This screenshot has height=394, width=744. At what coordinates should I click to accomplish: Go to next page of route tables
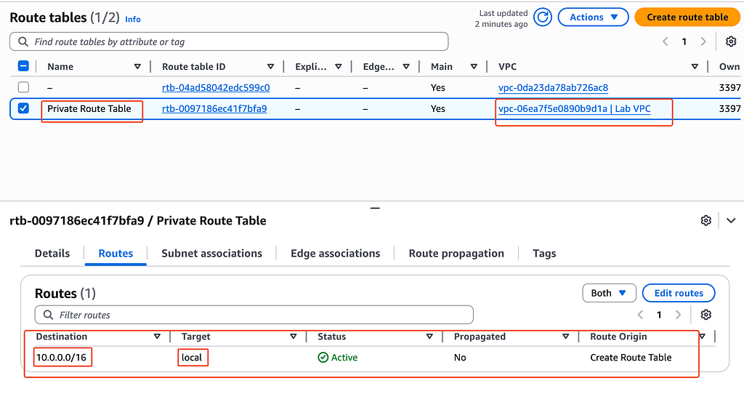[703, 41]
